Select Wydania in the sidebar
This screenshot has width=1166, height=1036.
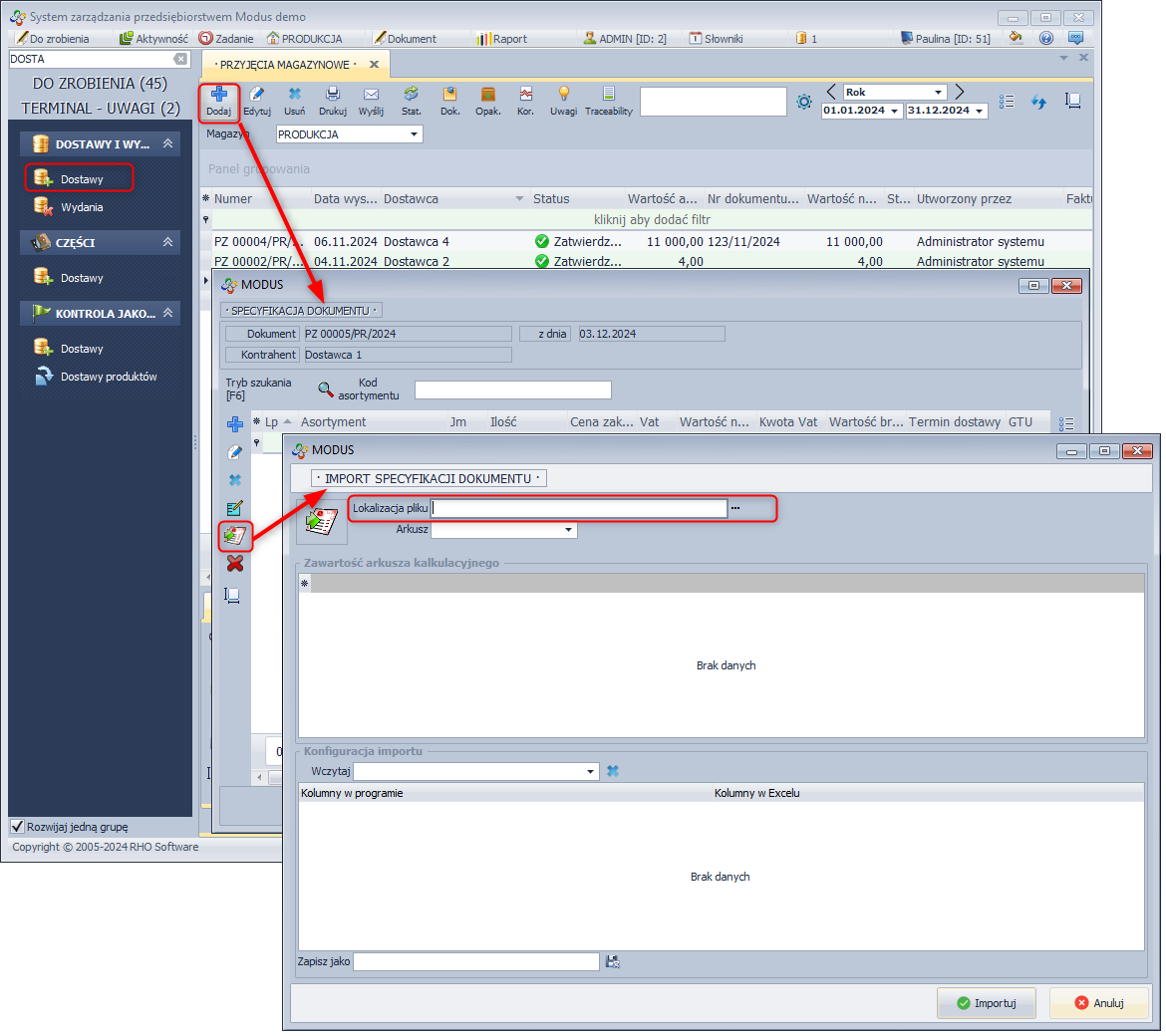tap(82, 207)
